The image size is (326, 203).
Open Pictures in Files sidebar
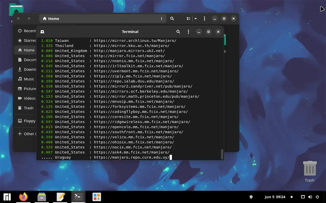click(25, 89)
